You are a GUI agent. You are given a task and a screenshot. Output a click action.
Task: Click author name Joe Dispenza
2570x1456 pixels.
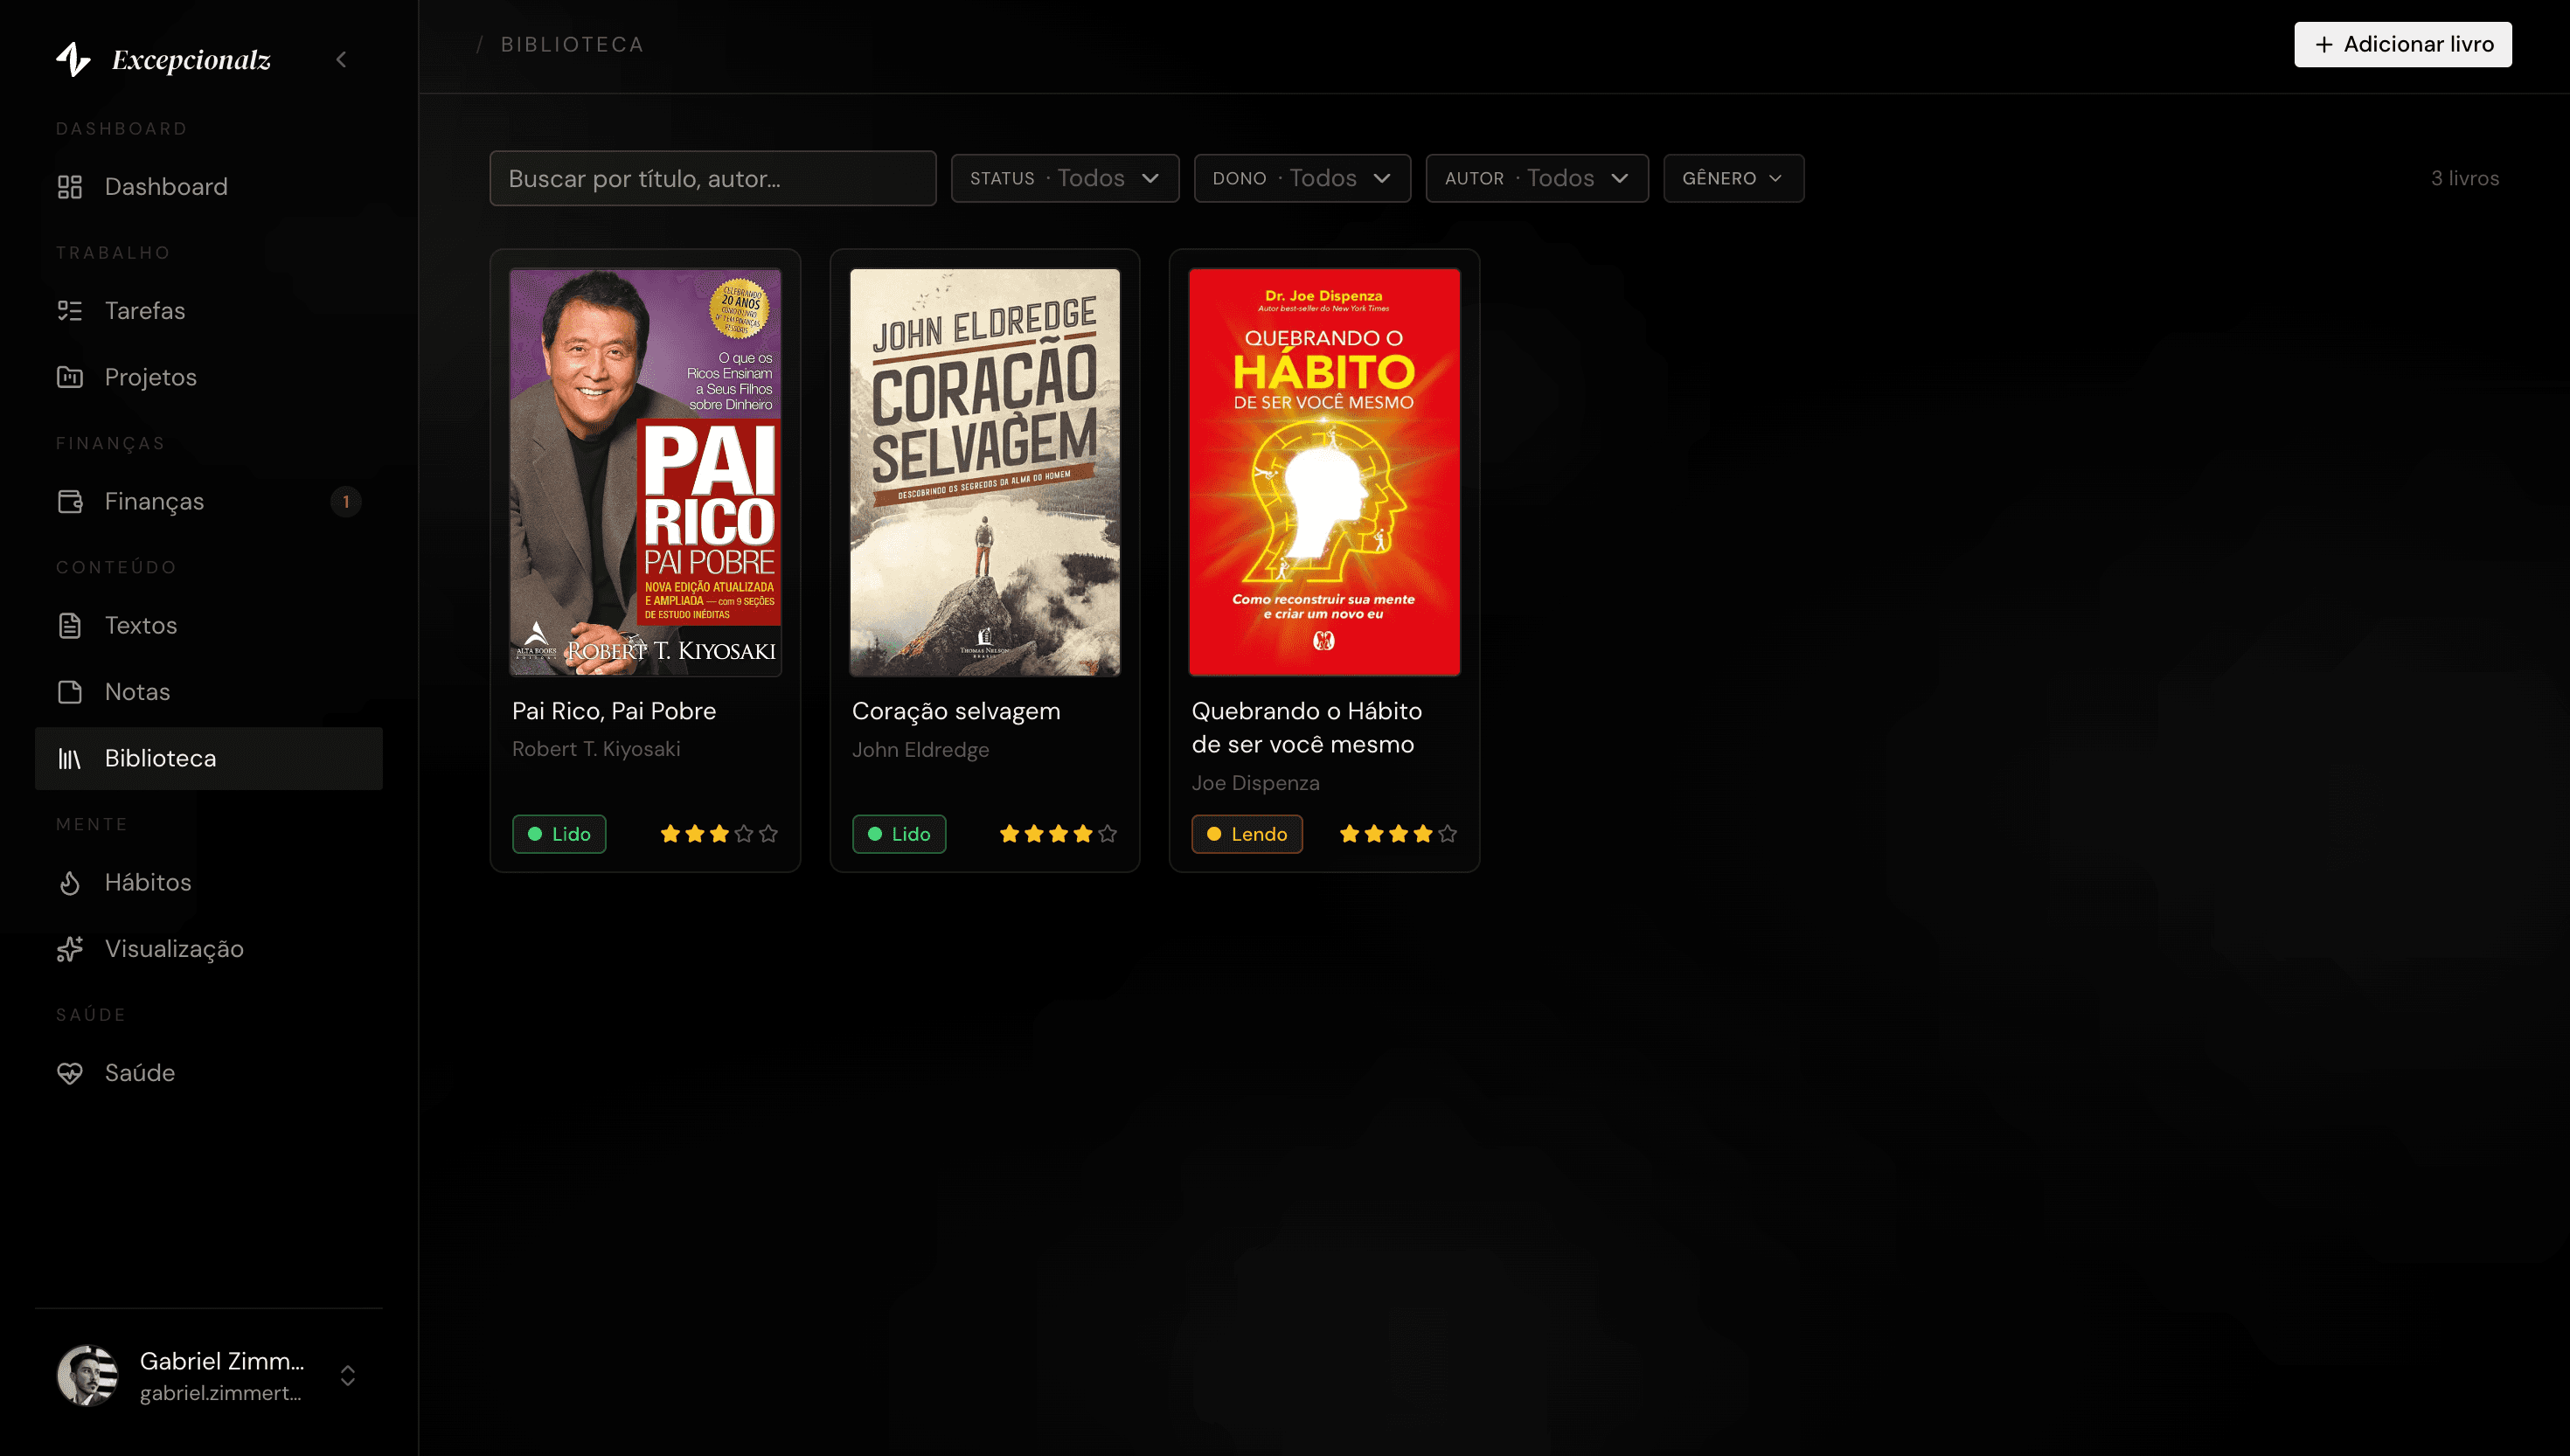click(x=1255, y=783)
